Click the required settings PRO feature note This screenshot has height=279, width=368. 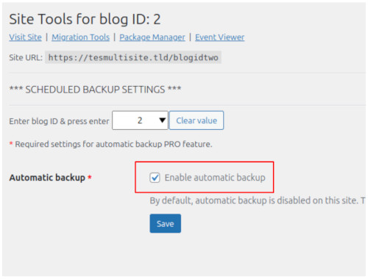tap(110, 144)
